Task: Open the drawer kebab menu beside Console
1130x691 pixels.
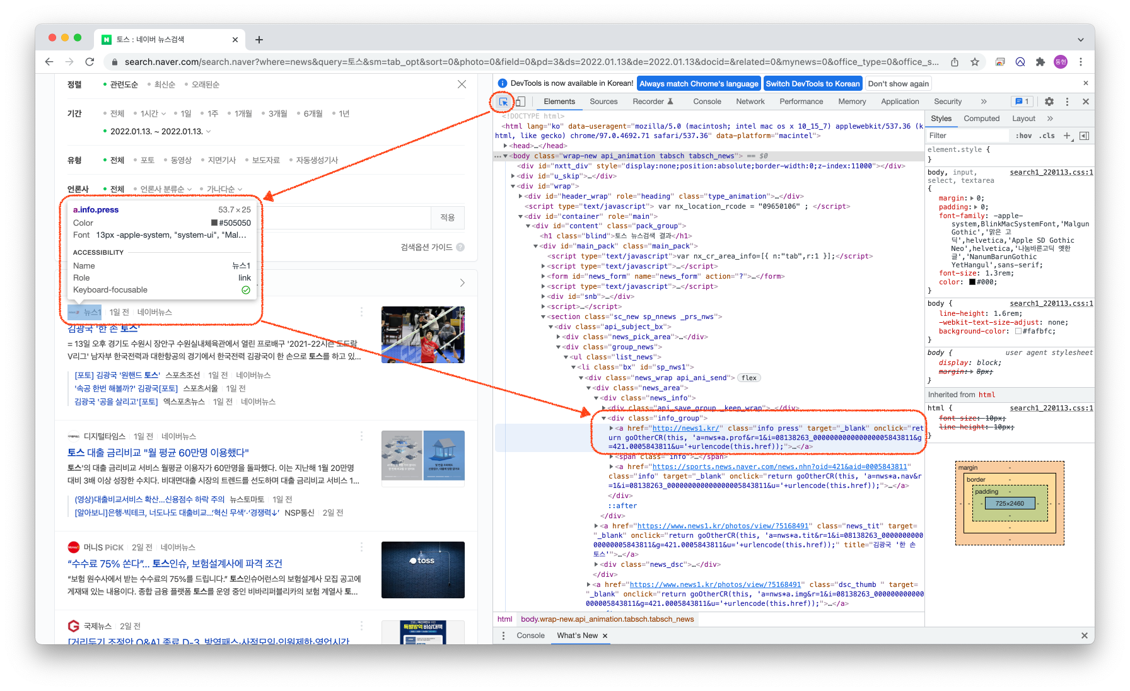Action: (503, 636)
